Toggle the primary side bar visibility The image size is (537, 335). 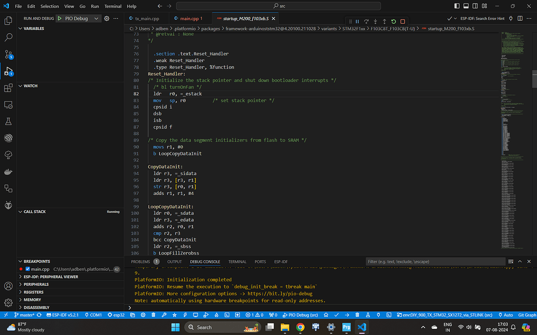[457, 6]
